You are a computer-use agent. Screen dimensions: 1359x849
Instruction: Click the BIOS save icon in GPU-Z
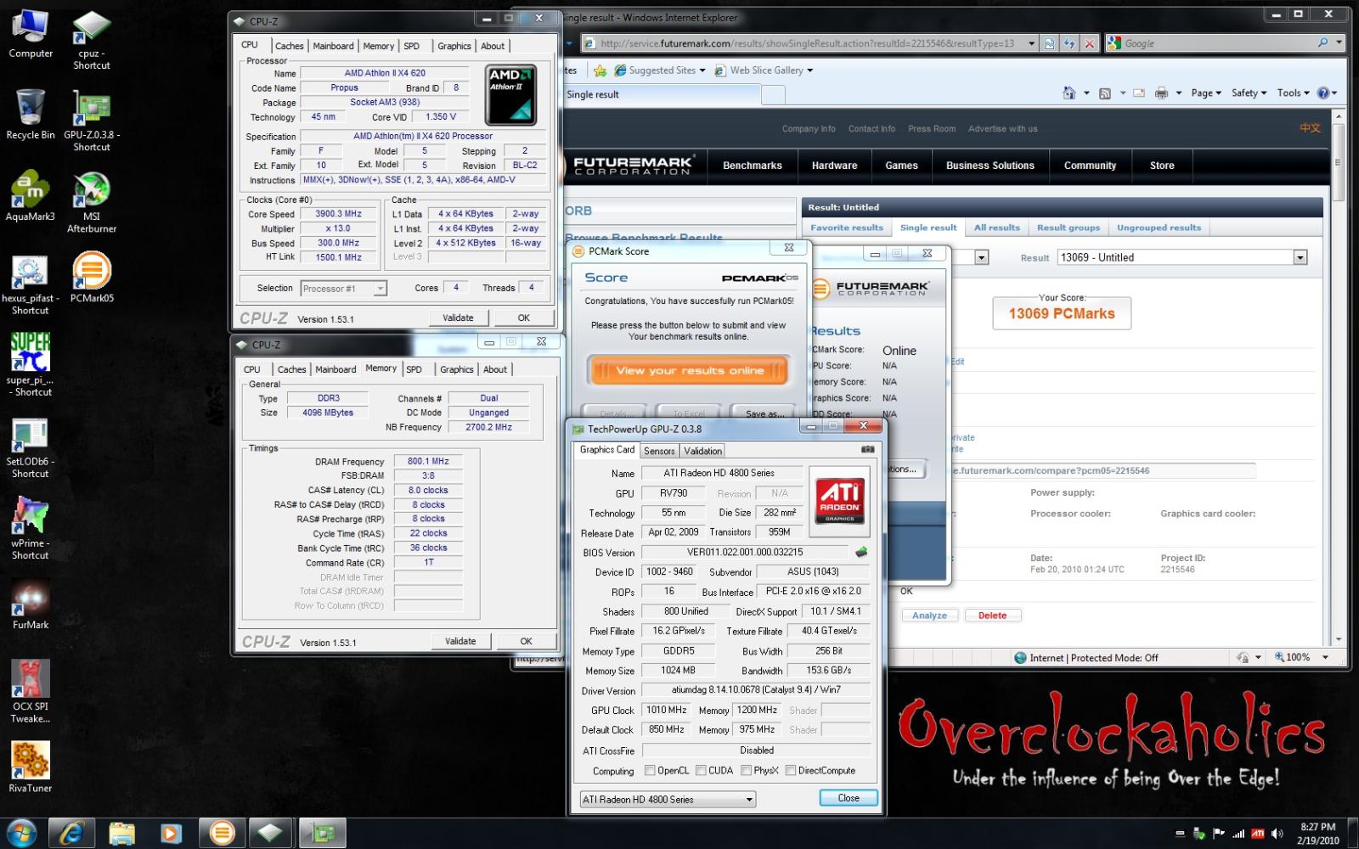[861, 552]
